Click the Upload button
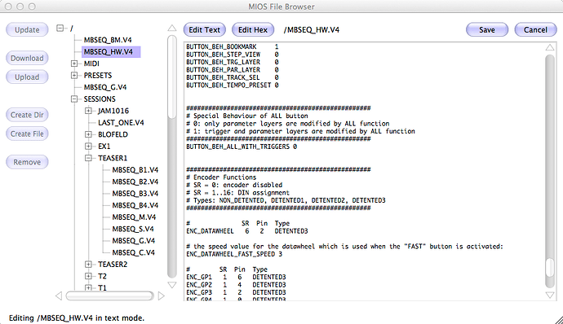This screenshot has height=324, width=563. click(x=27, y=77)
